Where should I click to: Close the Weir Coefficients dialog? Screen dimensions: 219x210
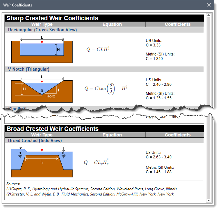(209, 5)
